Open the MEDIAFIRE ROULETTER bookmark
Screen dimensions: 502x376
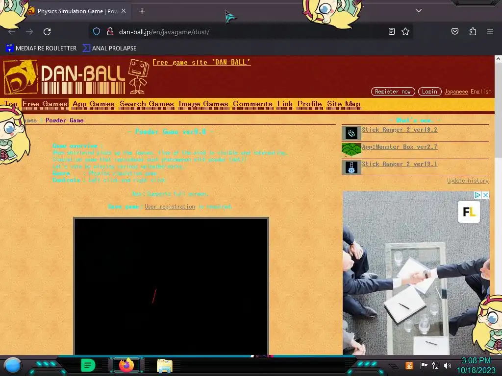[x=41, y=48]
